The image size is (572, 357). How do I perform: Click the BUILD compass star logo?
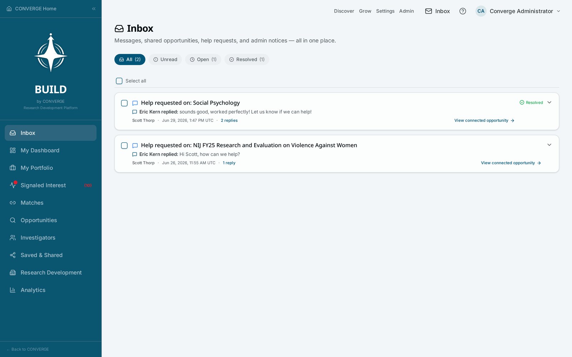51,53
